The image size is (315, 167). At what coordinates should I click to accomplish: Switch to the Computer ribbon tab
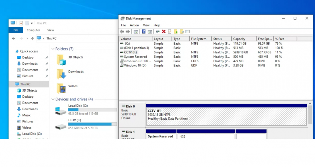33,30
